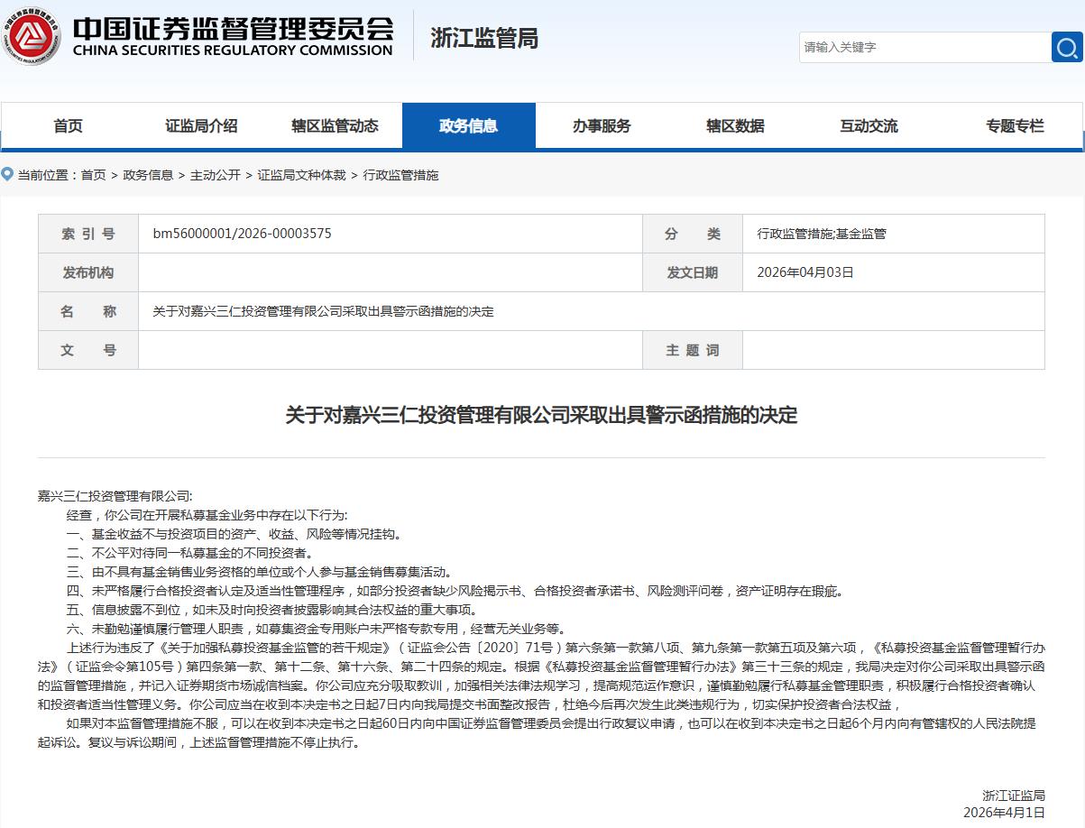Screen dimensions: 1085x828
Task: Open the 办事服务 navigation tab
Action: coord(602,126)
